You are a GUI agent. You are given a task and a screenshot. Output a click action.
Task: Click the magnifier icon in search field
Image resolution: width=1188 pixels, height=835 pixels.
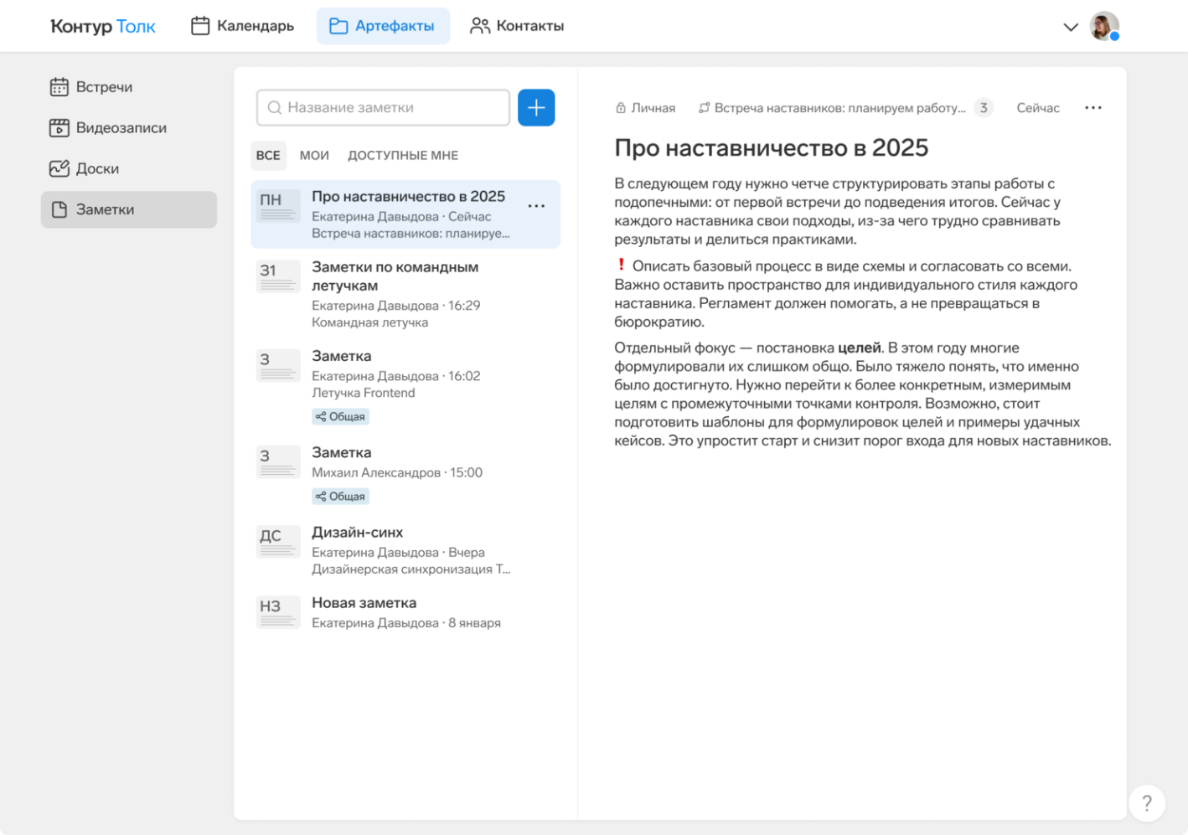(x=274, y=107)
